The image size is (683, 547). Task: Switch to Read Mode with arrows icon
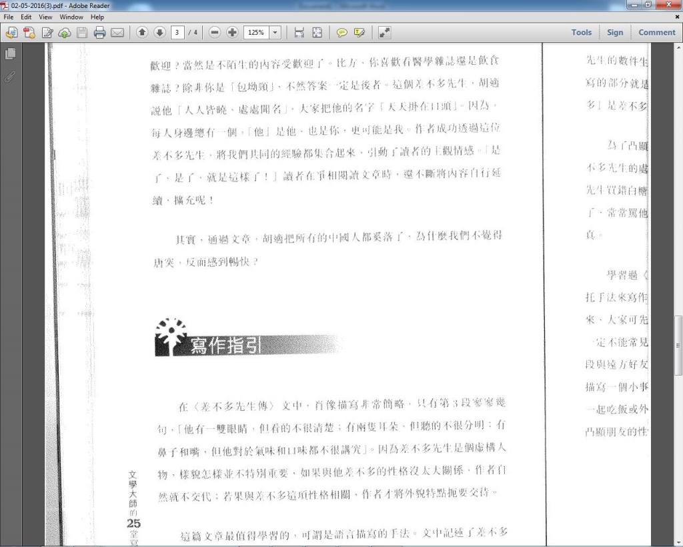(384, 33)
